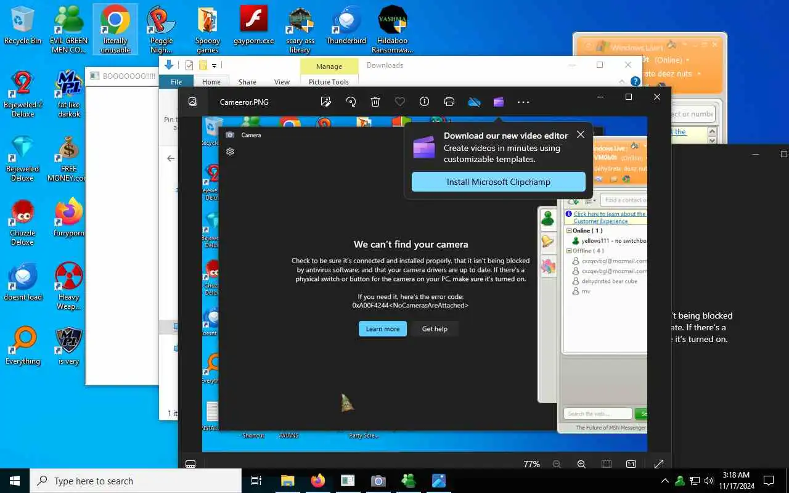This screenshot has height=493, width=789.
Task: Click the New folder icon in Explorer's title bar
Action: point(203,65)
